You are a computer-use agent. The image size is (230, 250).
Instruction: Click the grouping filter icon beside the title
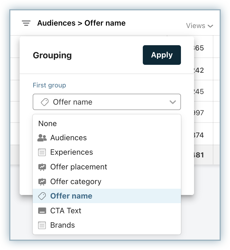click(26, 23)
